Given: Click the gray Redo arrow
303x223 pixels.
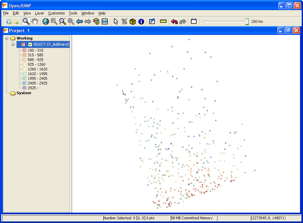Looking at the screenshot, I should coord(183,21).
